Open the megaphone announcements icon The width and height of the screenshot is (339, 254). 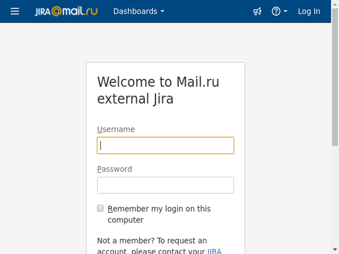click(257, 11)
